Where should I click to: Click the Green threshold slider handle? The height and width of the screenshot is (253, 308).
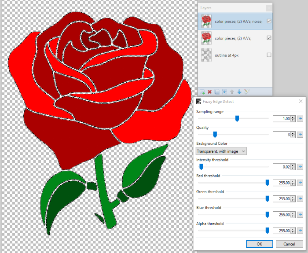[x=268, y=199]
